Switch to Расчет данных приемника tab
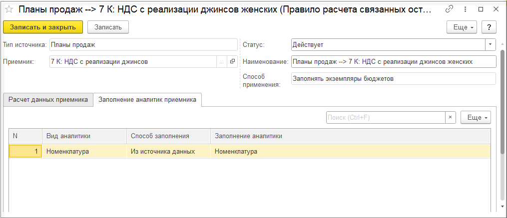 tap(48, 100)
